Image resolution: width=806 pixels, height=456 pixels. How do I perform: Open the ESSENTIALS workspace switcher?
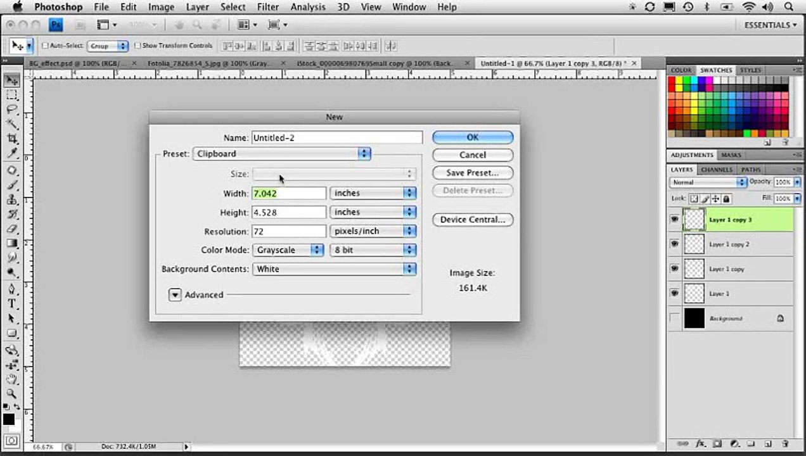(x=770, y=25)
